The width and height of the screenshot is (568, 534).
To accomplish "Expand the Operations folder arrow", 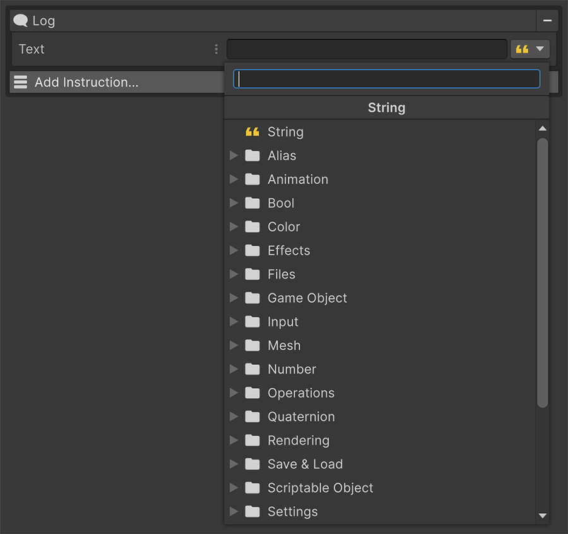I will 234,393.
